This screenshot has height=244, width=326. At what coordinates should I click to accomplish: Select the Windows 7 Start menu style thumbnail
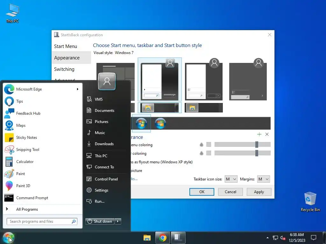(160, 79)
